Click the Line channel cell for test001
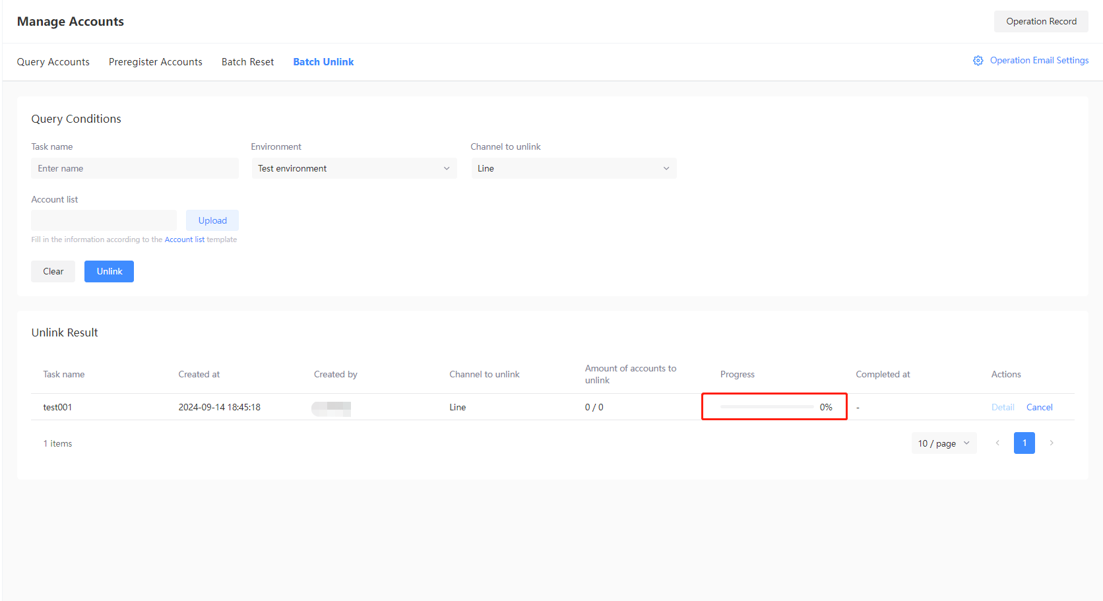The height and width of the screenshot is (601, 1103). coord(458,407)
